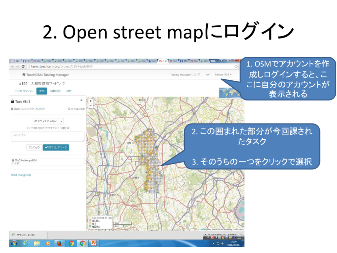Go back with the browser back arrow
The image size is (337, 253).
click(x=13, y=67)
